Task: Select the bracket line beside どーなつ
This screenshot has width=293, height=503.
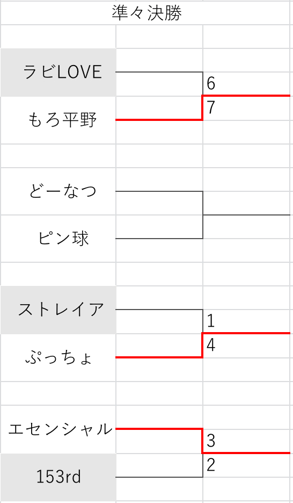Action: [x=159, y=191]
